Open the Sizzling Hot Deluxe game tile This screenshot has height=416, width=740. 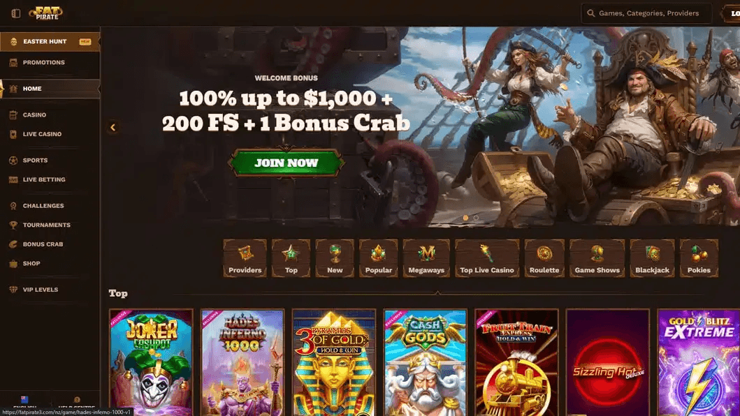pyautogui.click(x=608, y=362)
